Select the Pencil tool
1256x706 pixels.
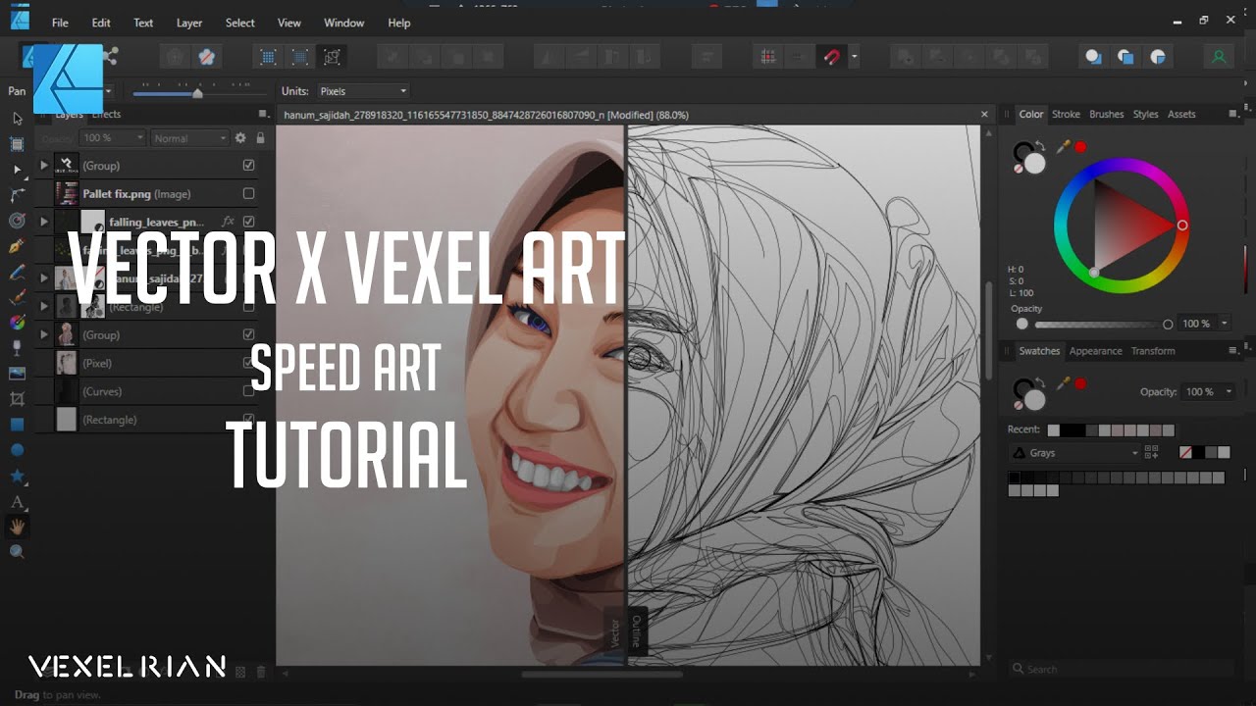[x=17, y=272]
